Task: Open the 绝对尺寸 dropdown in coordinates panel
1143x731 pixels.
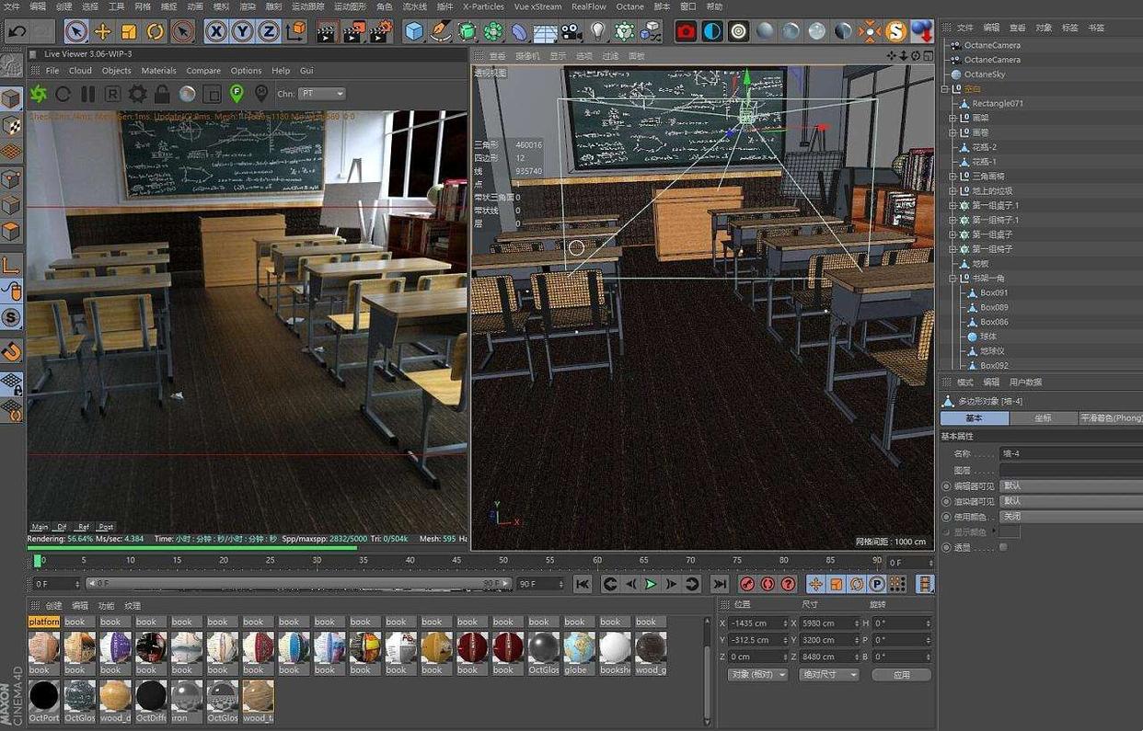Action: (x=828, y=674)
